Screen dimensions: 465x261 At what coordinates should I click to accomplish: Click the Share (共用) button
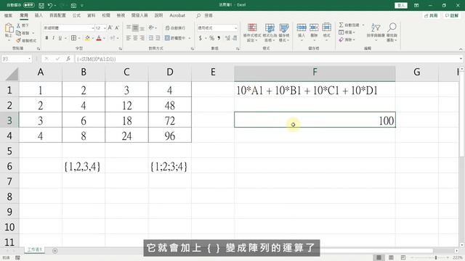click(x=431, y=15)
